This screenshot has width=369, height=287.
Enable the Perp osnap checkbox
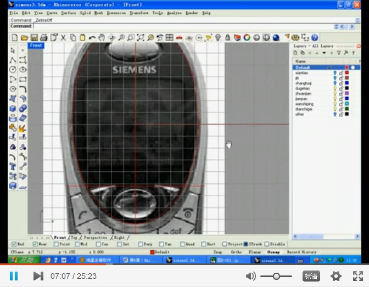pyautogui.click(x=140, y=244)
